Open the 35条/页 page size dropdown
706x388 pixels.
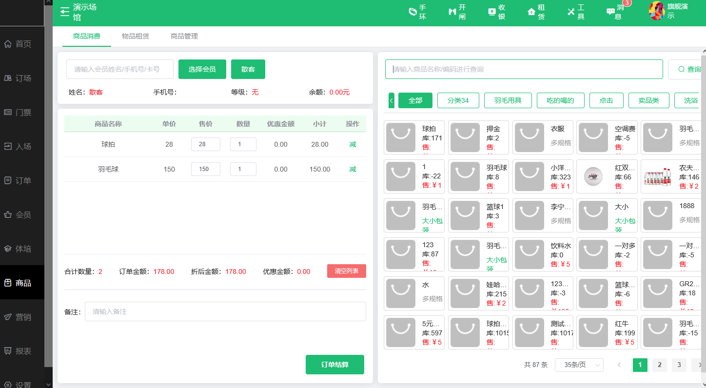(x=579, y=365)
